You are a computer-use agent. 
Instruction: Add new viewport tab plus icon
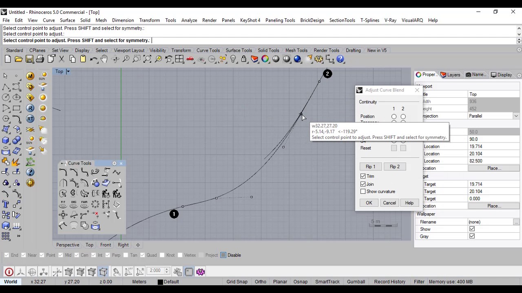(138, 245)
